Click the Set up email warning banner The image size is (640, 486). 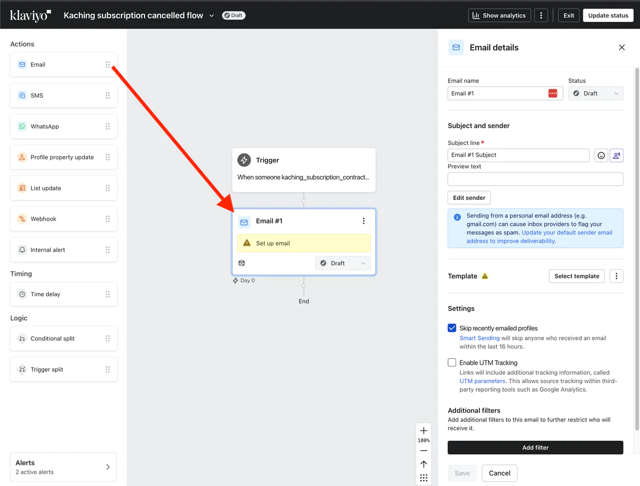tap(304, 243)
